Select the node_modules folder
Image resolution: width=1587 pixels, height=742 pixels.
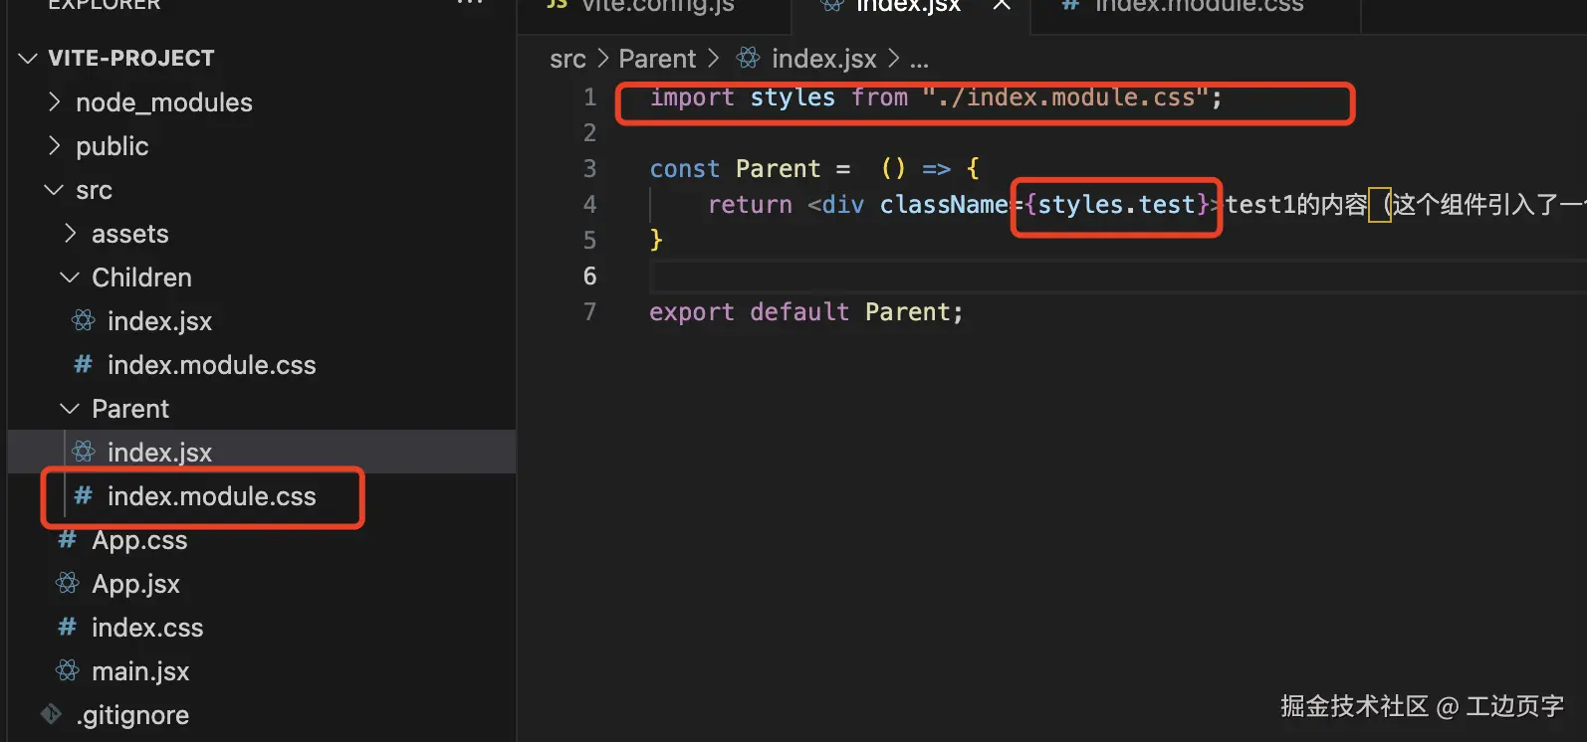[164, 102]
